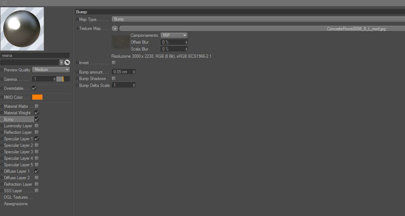Click the concrete texture preview thumbnail

120,42
